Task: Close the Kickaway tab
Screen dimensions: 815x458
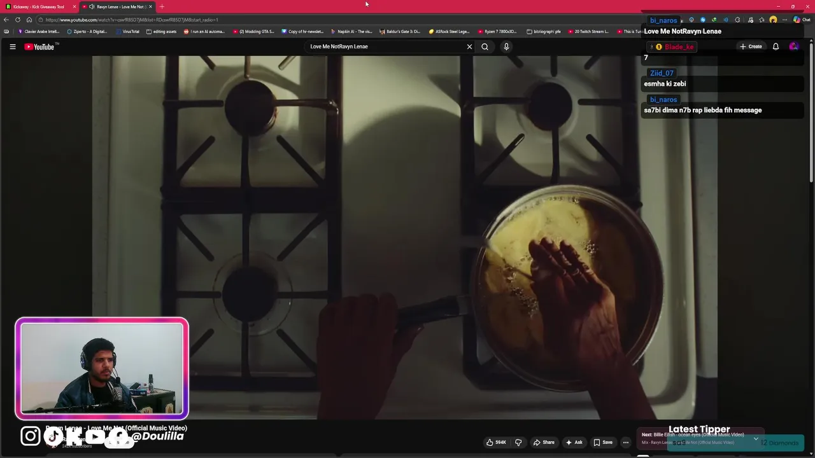Action: (x=74, y=6)
